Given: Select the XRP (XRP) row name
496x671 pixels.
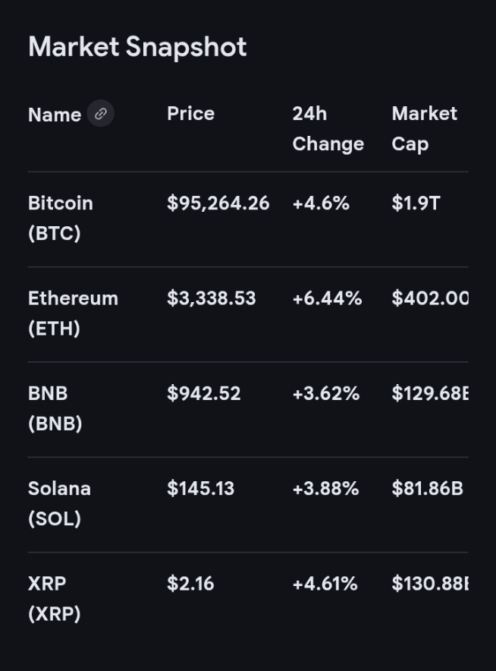Looking at the screenshot, I should click(x=54, y=597).
